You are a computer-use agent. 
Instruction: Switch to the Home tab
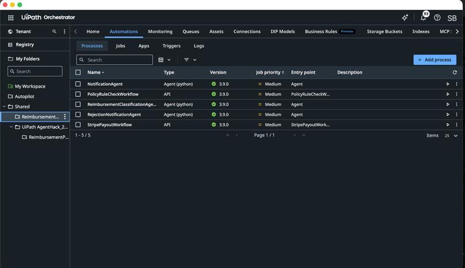[x=93, y=31]
